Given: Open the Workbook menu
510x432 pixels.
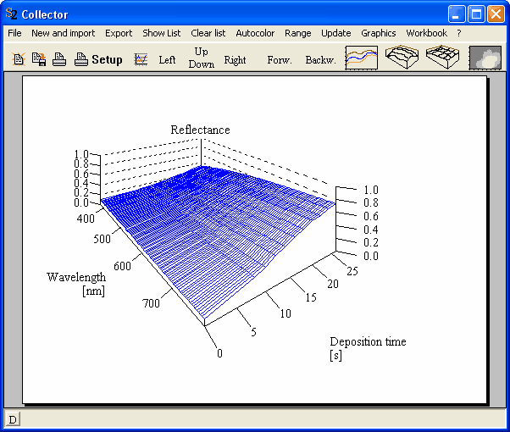Looking at the screenshot, I should (426, 33).
